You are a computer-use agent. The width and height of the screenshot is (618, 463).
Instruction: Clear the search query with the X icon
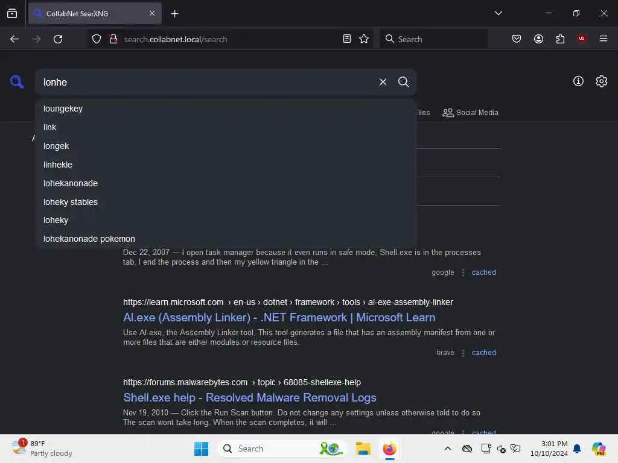tap(383, 82)
